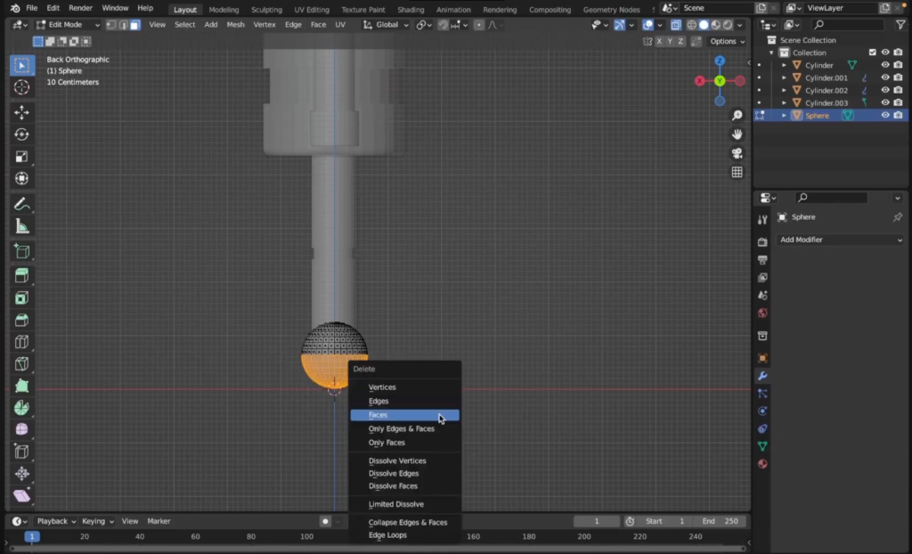Hide Cylinder.001 using its eye icon
The width and height of the screenshot is (912, 554).
[x=885, y=77]
